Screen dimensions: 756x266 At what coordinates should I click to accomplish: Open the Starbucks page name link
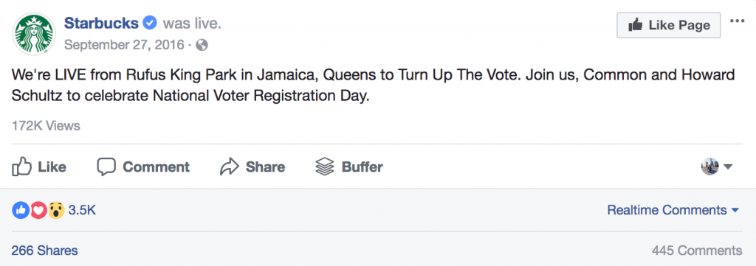102,23
